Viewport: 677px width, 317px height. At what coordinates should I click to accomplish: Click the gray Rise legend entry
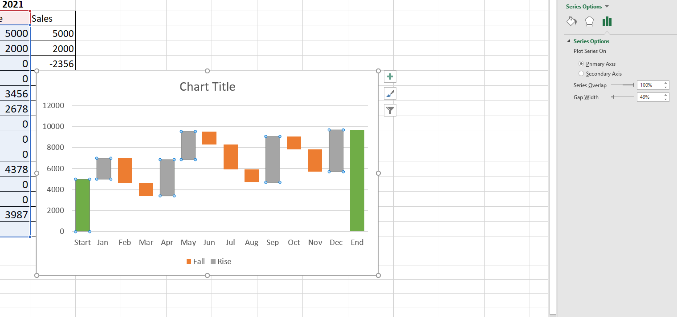[x=221, y=261]
